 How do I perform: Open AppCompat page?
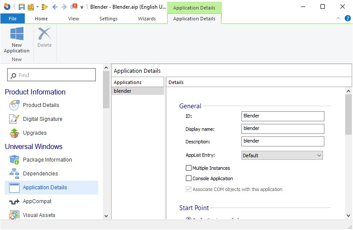[37, 201]
